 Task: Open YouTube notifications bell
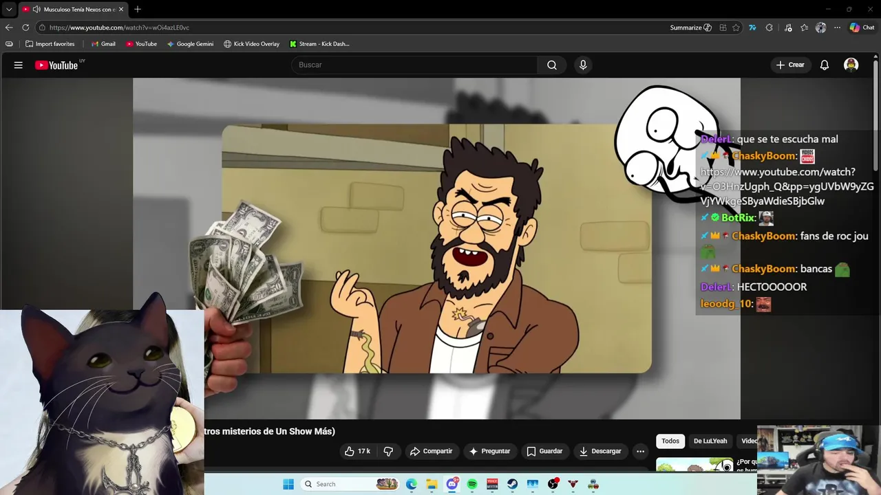(x=824, y=65)
